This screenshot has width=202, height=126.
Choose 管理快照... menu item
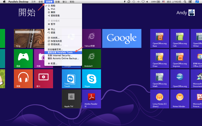pyautogui.click(x=63, y=44)
